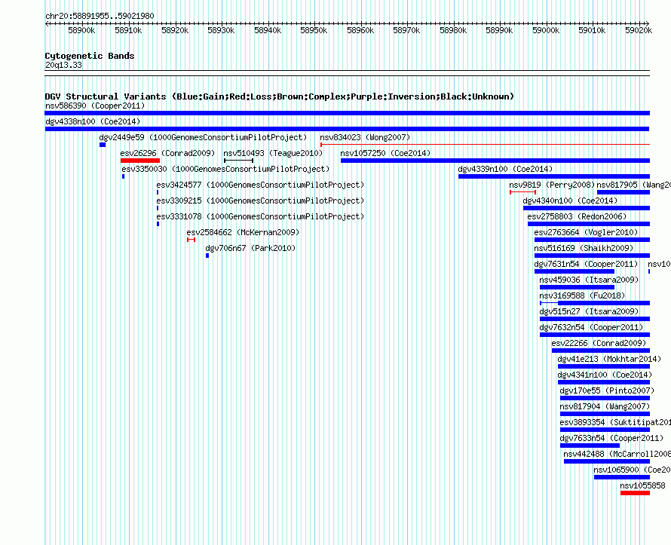Open dgv4340n100 (Coe2014) label
The width and height of the screenshot is (671, 545).
point(570,201)
